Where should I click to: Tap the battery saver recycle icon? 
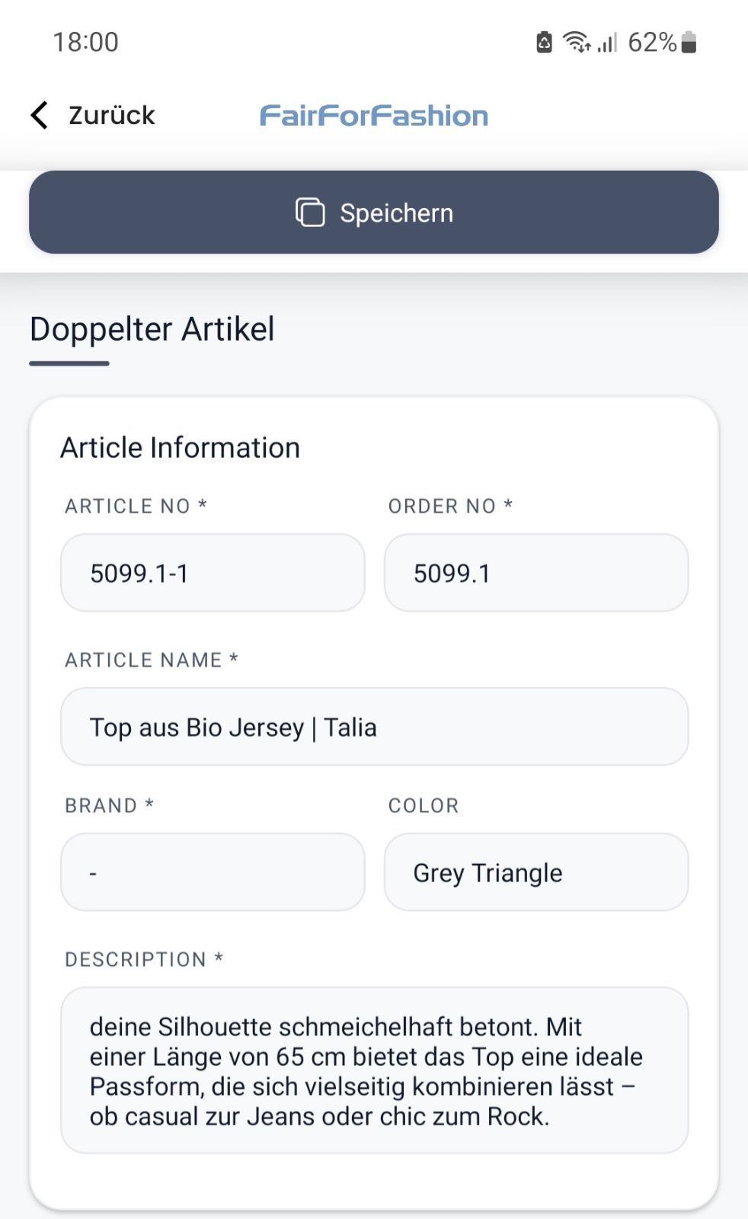point(544,42)
